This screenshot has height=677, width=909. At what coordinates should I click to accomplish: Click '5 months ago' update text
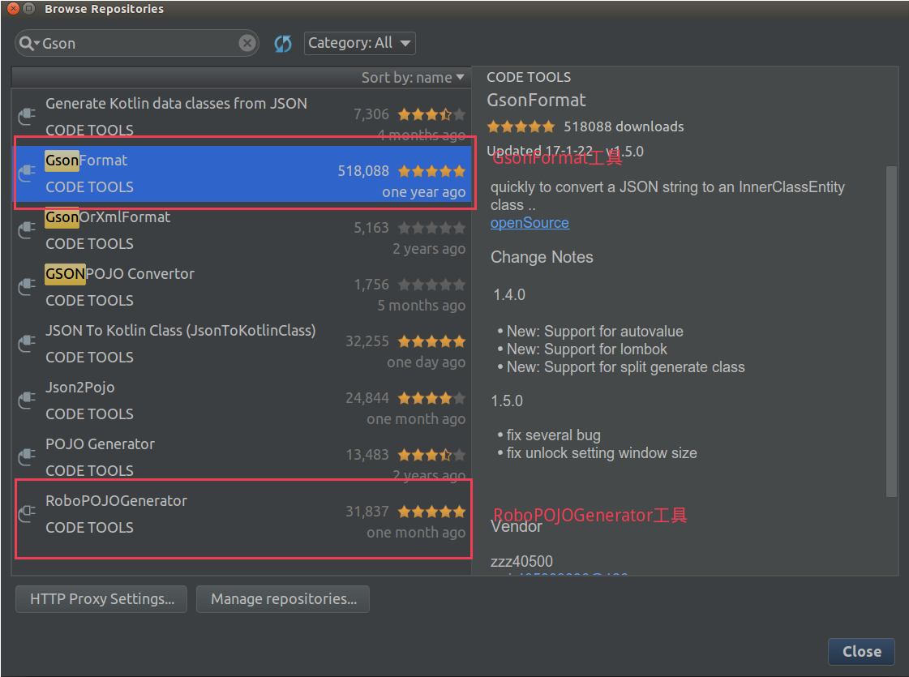coord(421,306)
